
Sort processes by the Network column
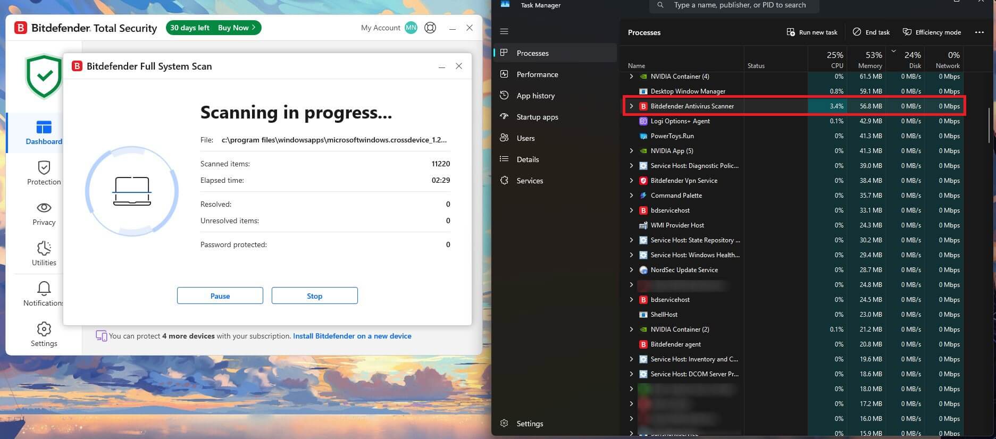pyautogui.click(x=944, y=59)
